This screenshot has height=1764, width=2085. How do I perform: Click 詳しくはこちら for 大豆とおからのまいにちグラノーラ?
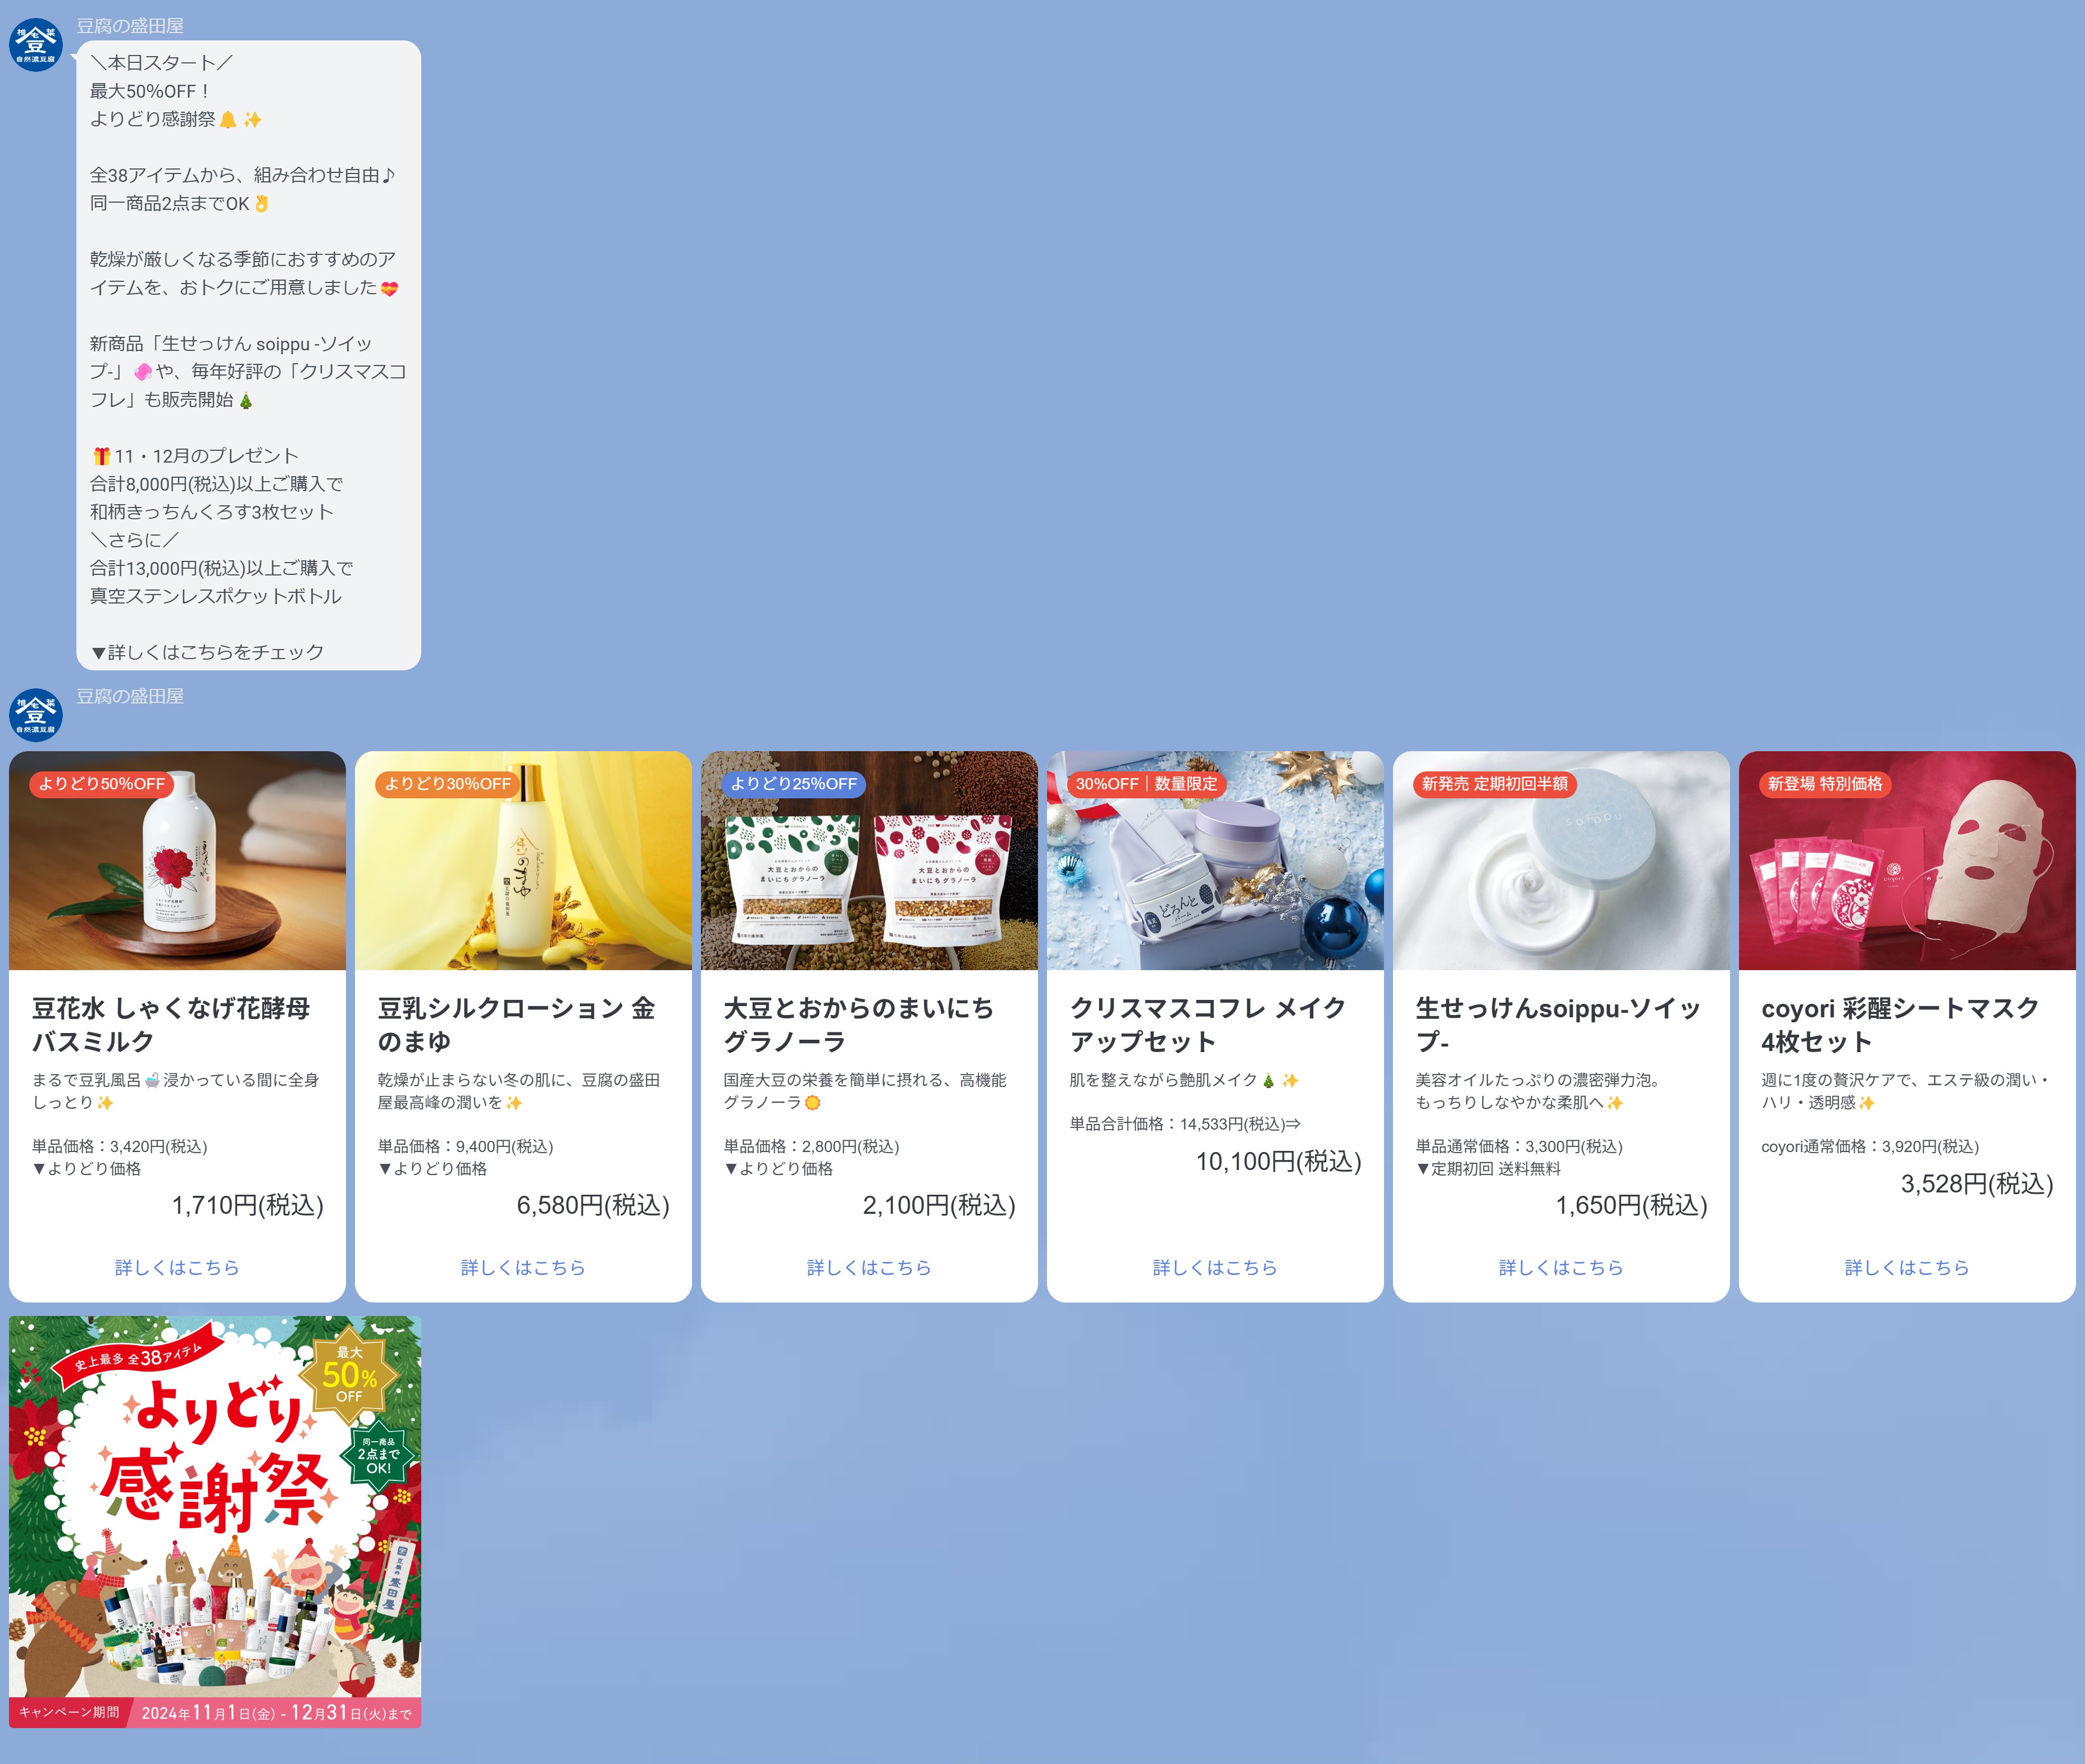tap(869, 1267)
